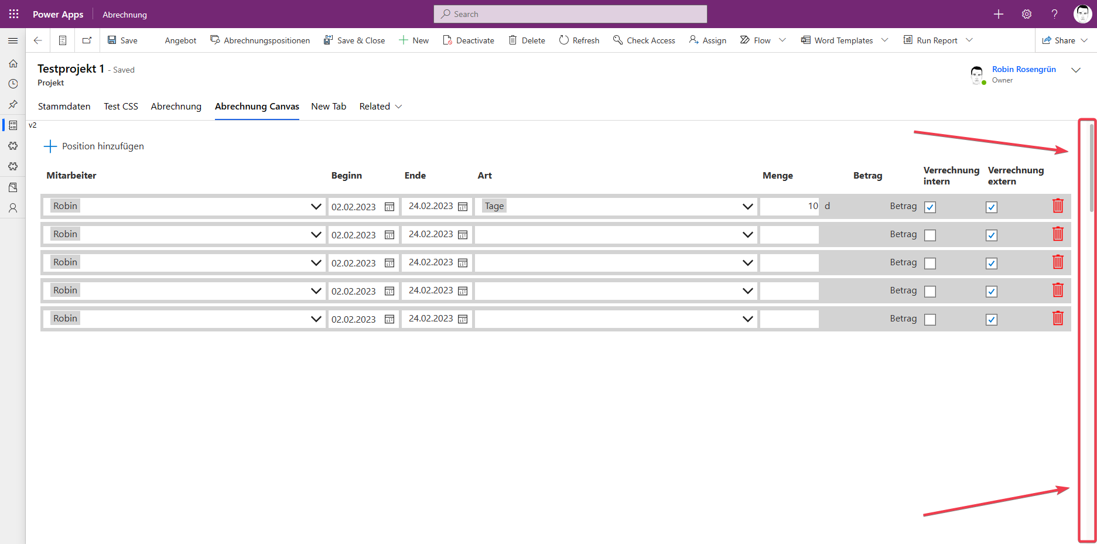Click Menge field in second row
1097x544 pixels.
click(790, 235)
